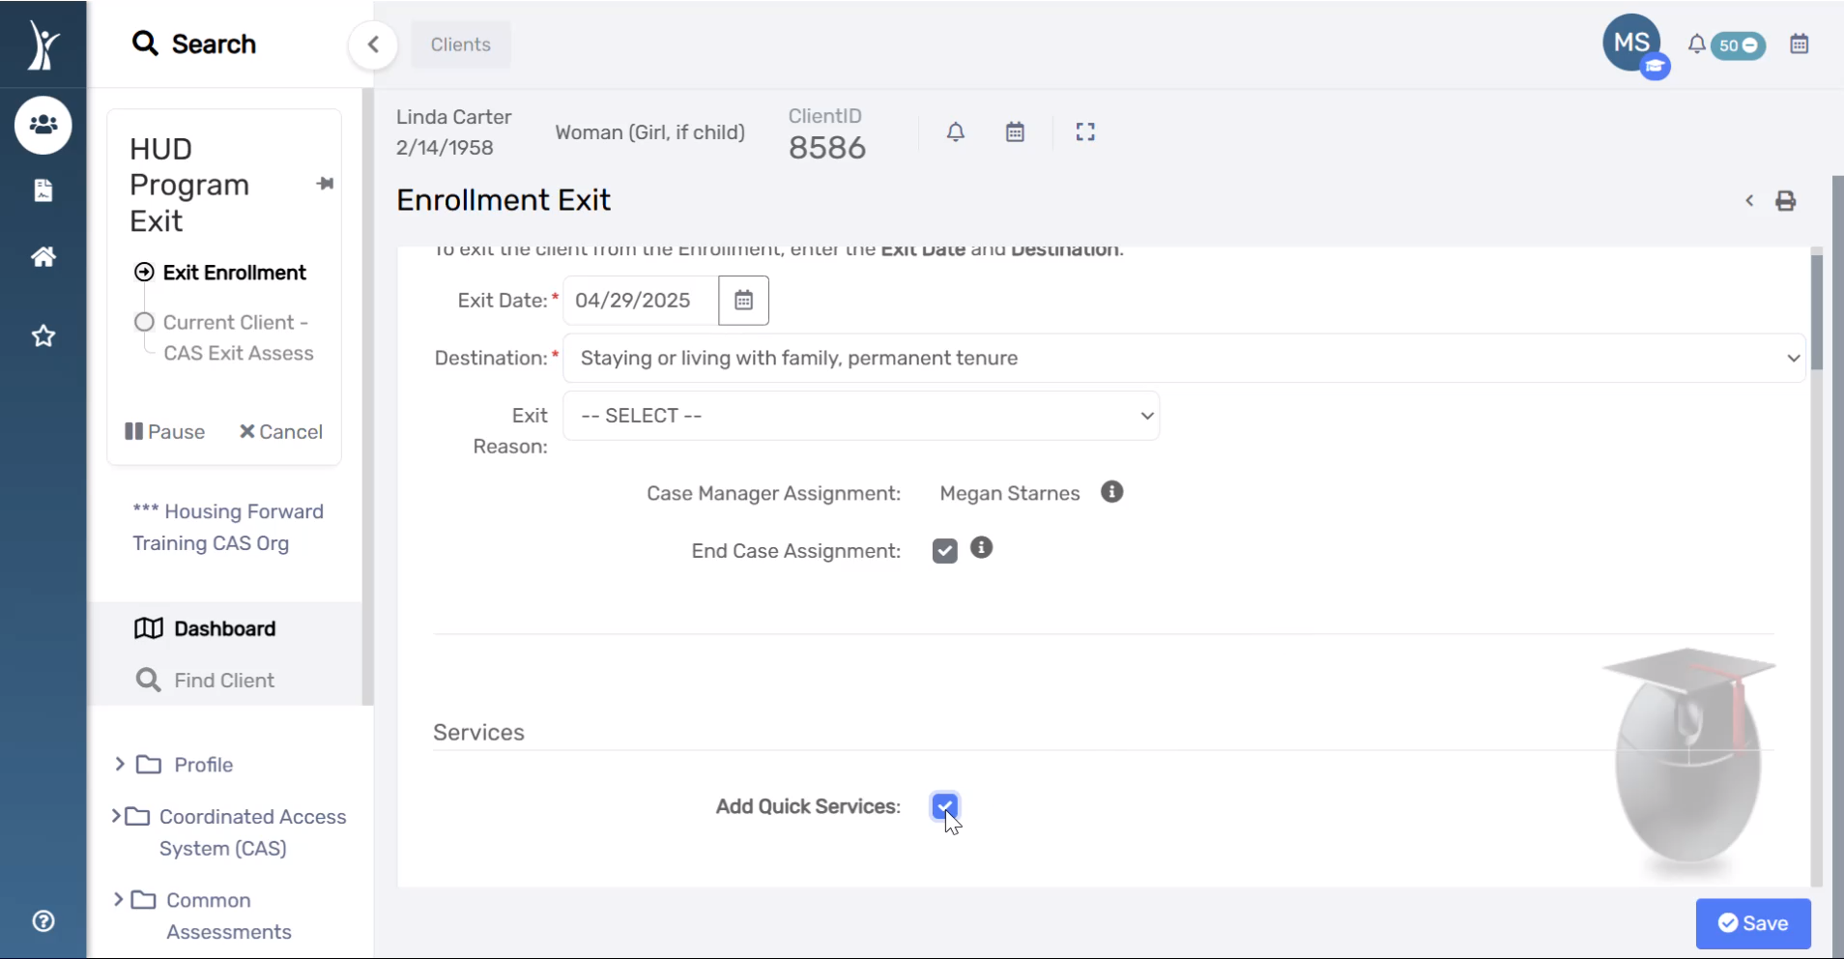Open Favorites via the star icon

coord(43,335)
